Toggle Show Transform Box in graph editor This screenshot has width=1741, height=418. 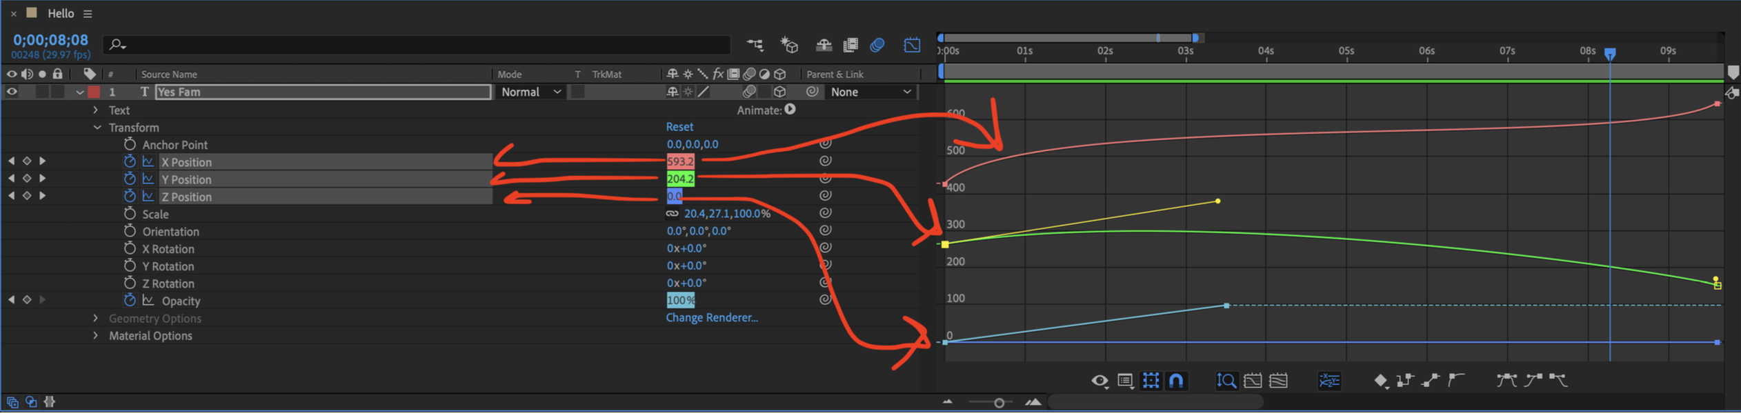pos(1151,381)
